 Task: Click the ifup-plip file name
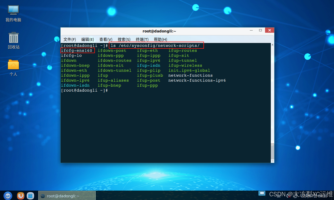click(149, 70)
